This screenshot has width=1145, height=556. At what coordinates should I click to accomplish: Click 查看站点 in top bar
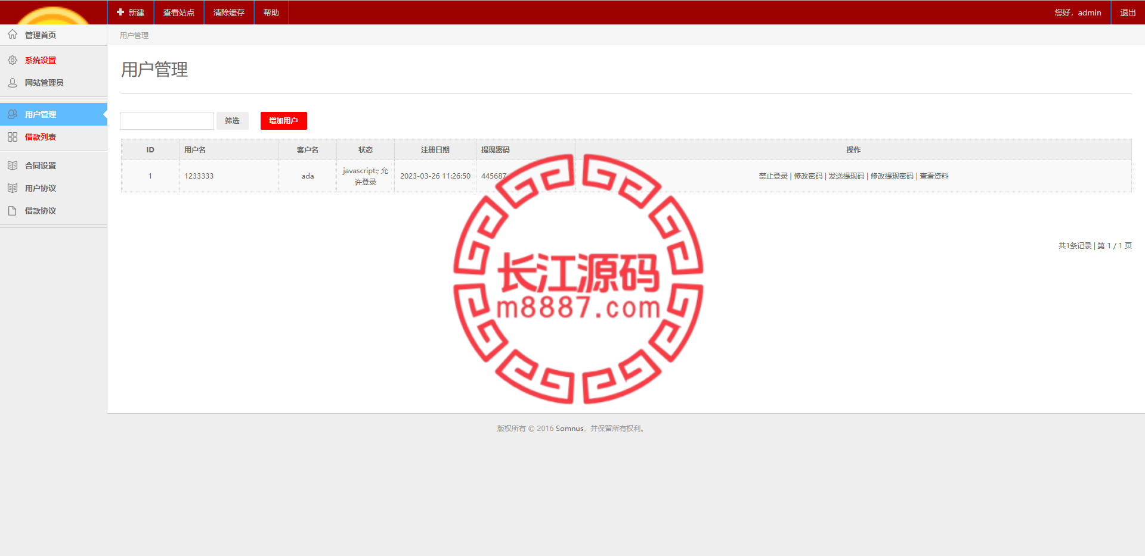(179, 13)
